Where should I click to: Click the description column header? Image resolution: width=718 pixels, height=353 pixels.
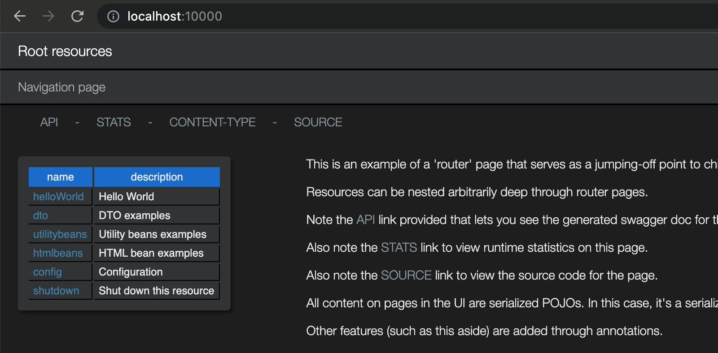click(x=157, y=177)
